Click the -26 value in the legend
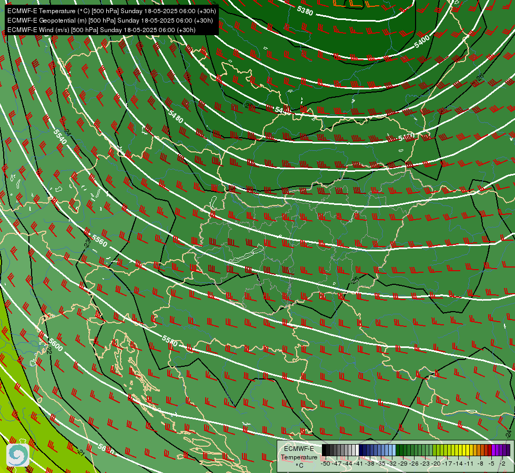This screenshot has height=473, width=515. coord(414,464)
